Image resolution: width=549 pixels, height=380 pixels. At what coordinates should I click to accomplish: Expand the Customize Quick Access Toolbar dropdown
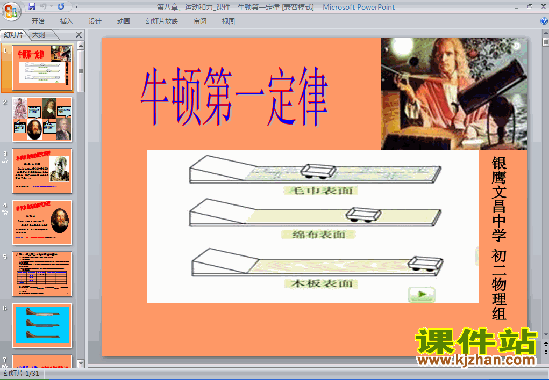(77, 6)
